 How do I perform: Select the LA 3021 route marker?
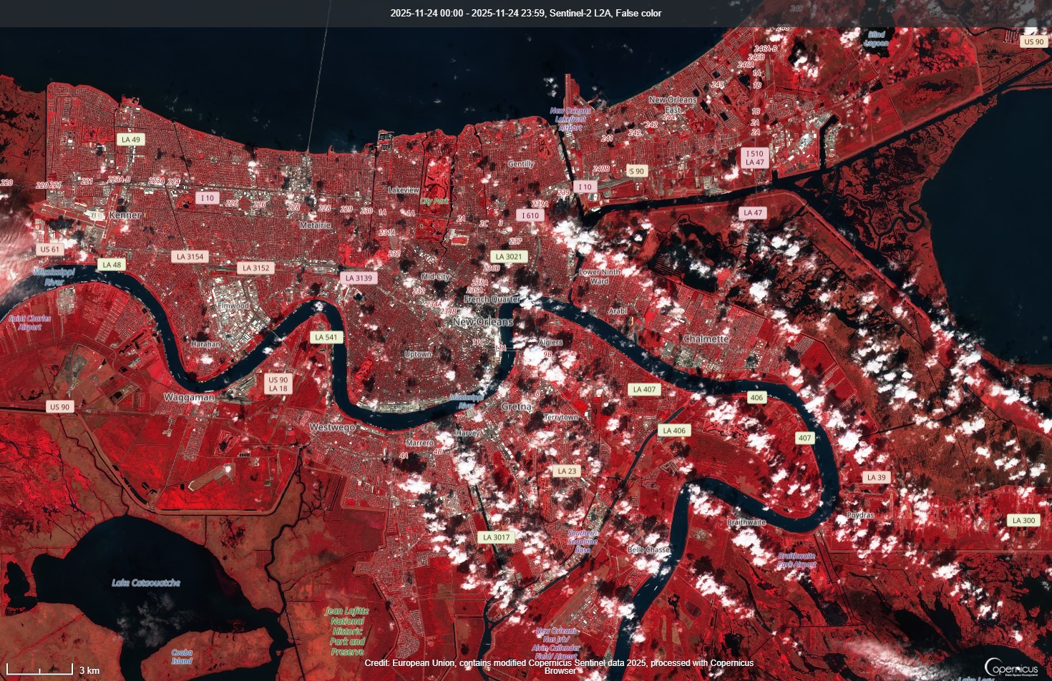[509, 257]
